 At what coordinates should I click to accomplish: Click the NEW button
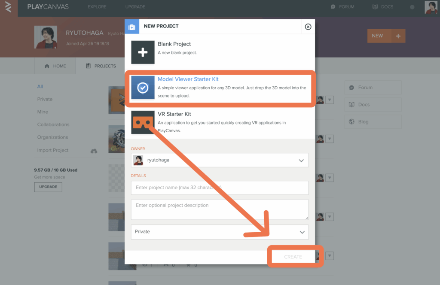(x=379, y=36)
